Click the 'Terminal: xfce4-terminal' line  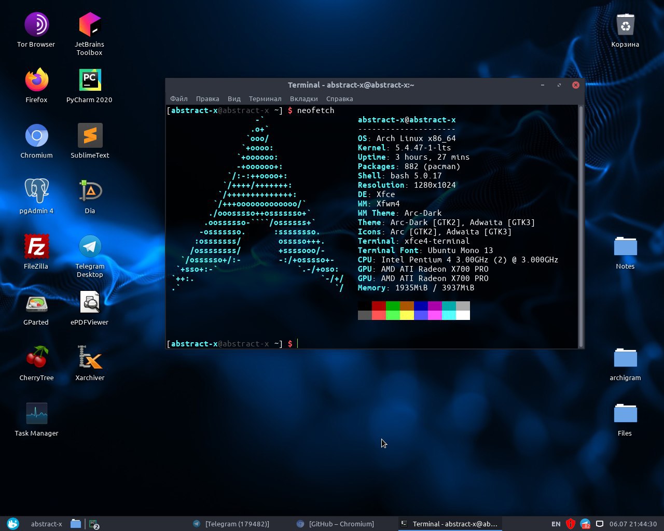coord(413,241)
